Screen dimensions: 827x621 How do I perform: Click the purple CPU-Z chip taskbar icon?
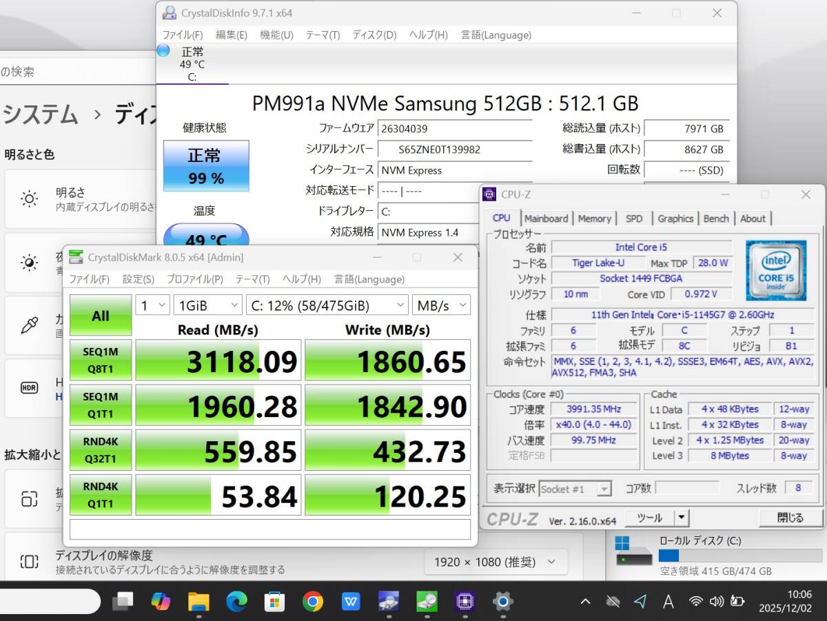(464, 601)
